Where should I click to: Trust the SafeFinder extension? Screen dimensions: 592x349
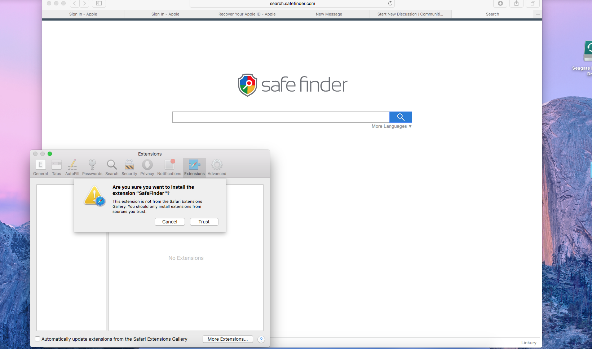[204, 222]
